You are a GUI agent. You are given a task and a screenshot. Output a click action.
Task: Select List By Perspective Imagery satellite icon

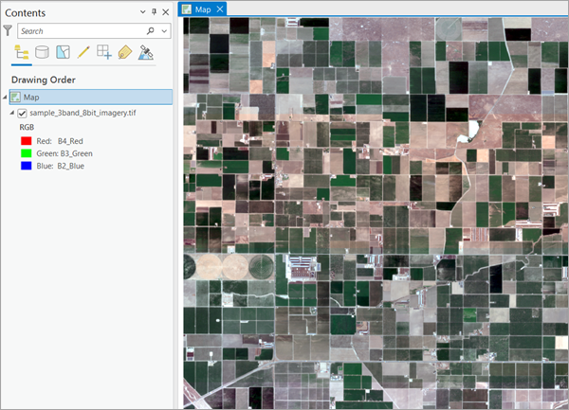[145, 53]
